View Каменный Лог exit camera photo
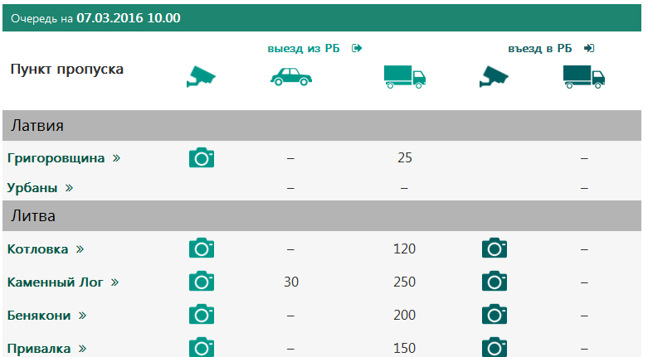This screenshot has height=357, width=648. (202, 281)
